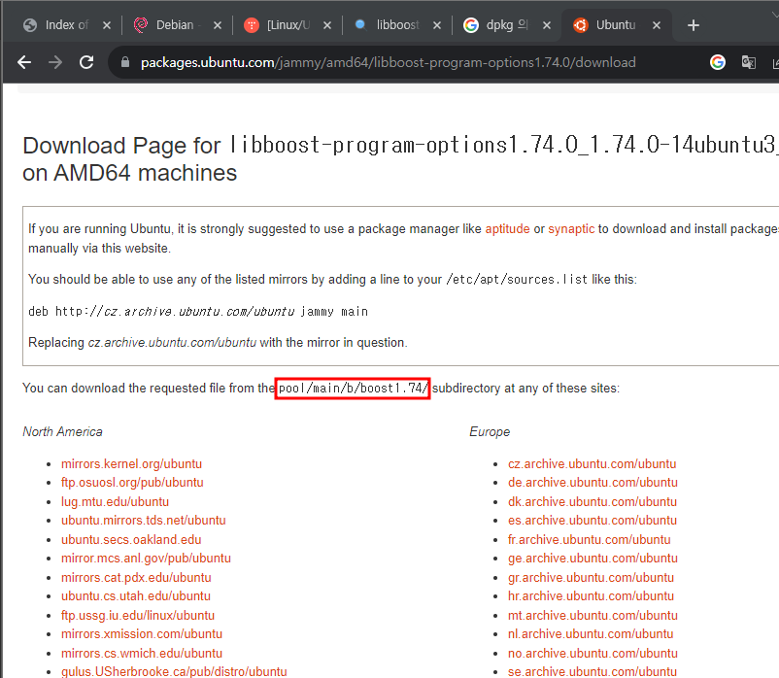Click the translate page icon
This screenshot has height=678, width=779.
click(749, 62)
